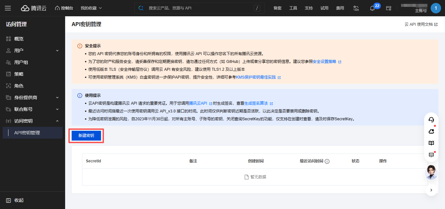Click the 主账号 account label

click(421, 11)
